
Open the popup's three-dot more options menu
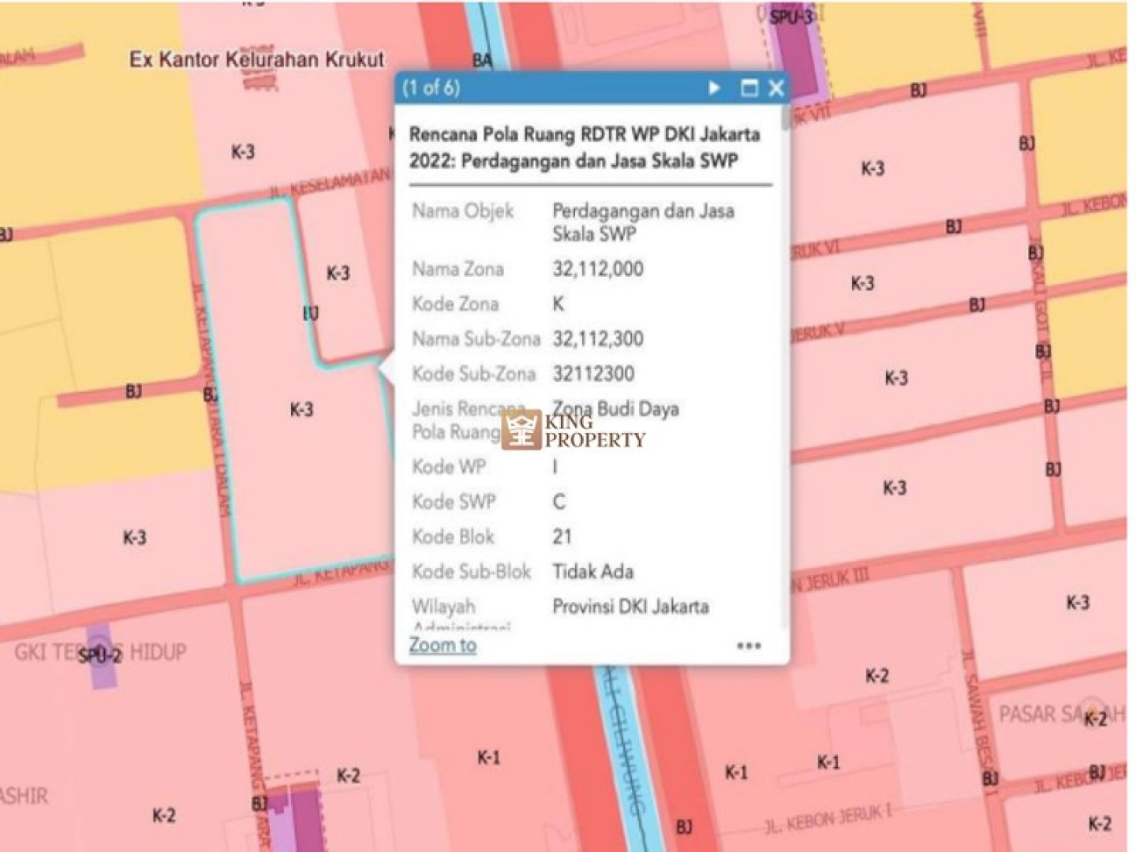coord(749,646)
